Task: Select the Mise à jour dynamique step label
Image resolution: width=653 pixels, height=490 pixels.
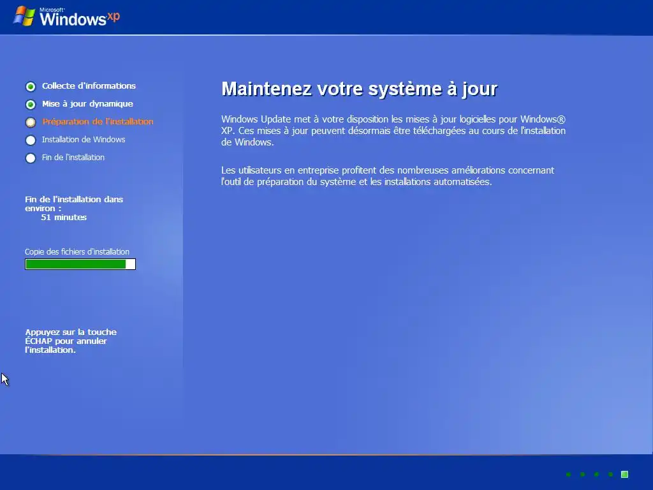Action: (87, 104)
